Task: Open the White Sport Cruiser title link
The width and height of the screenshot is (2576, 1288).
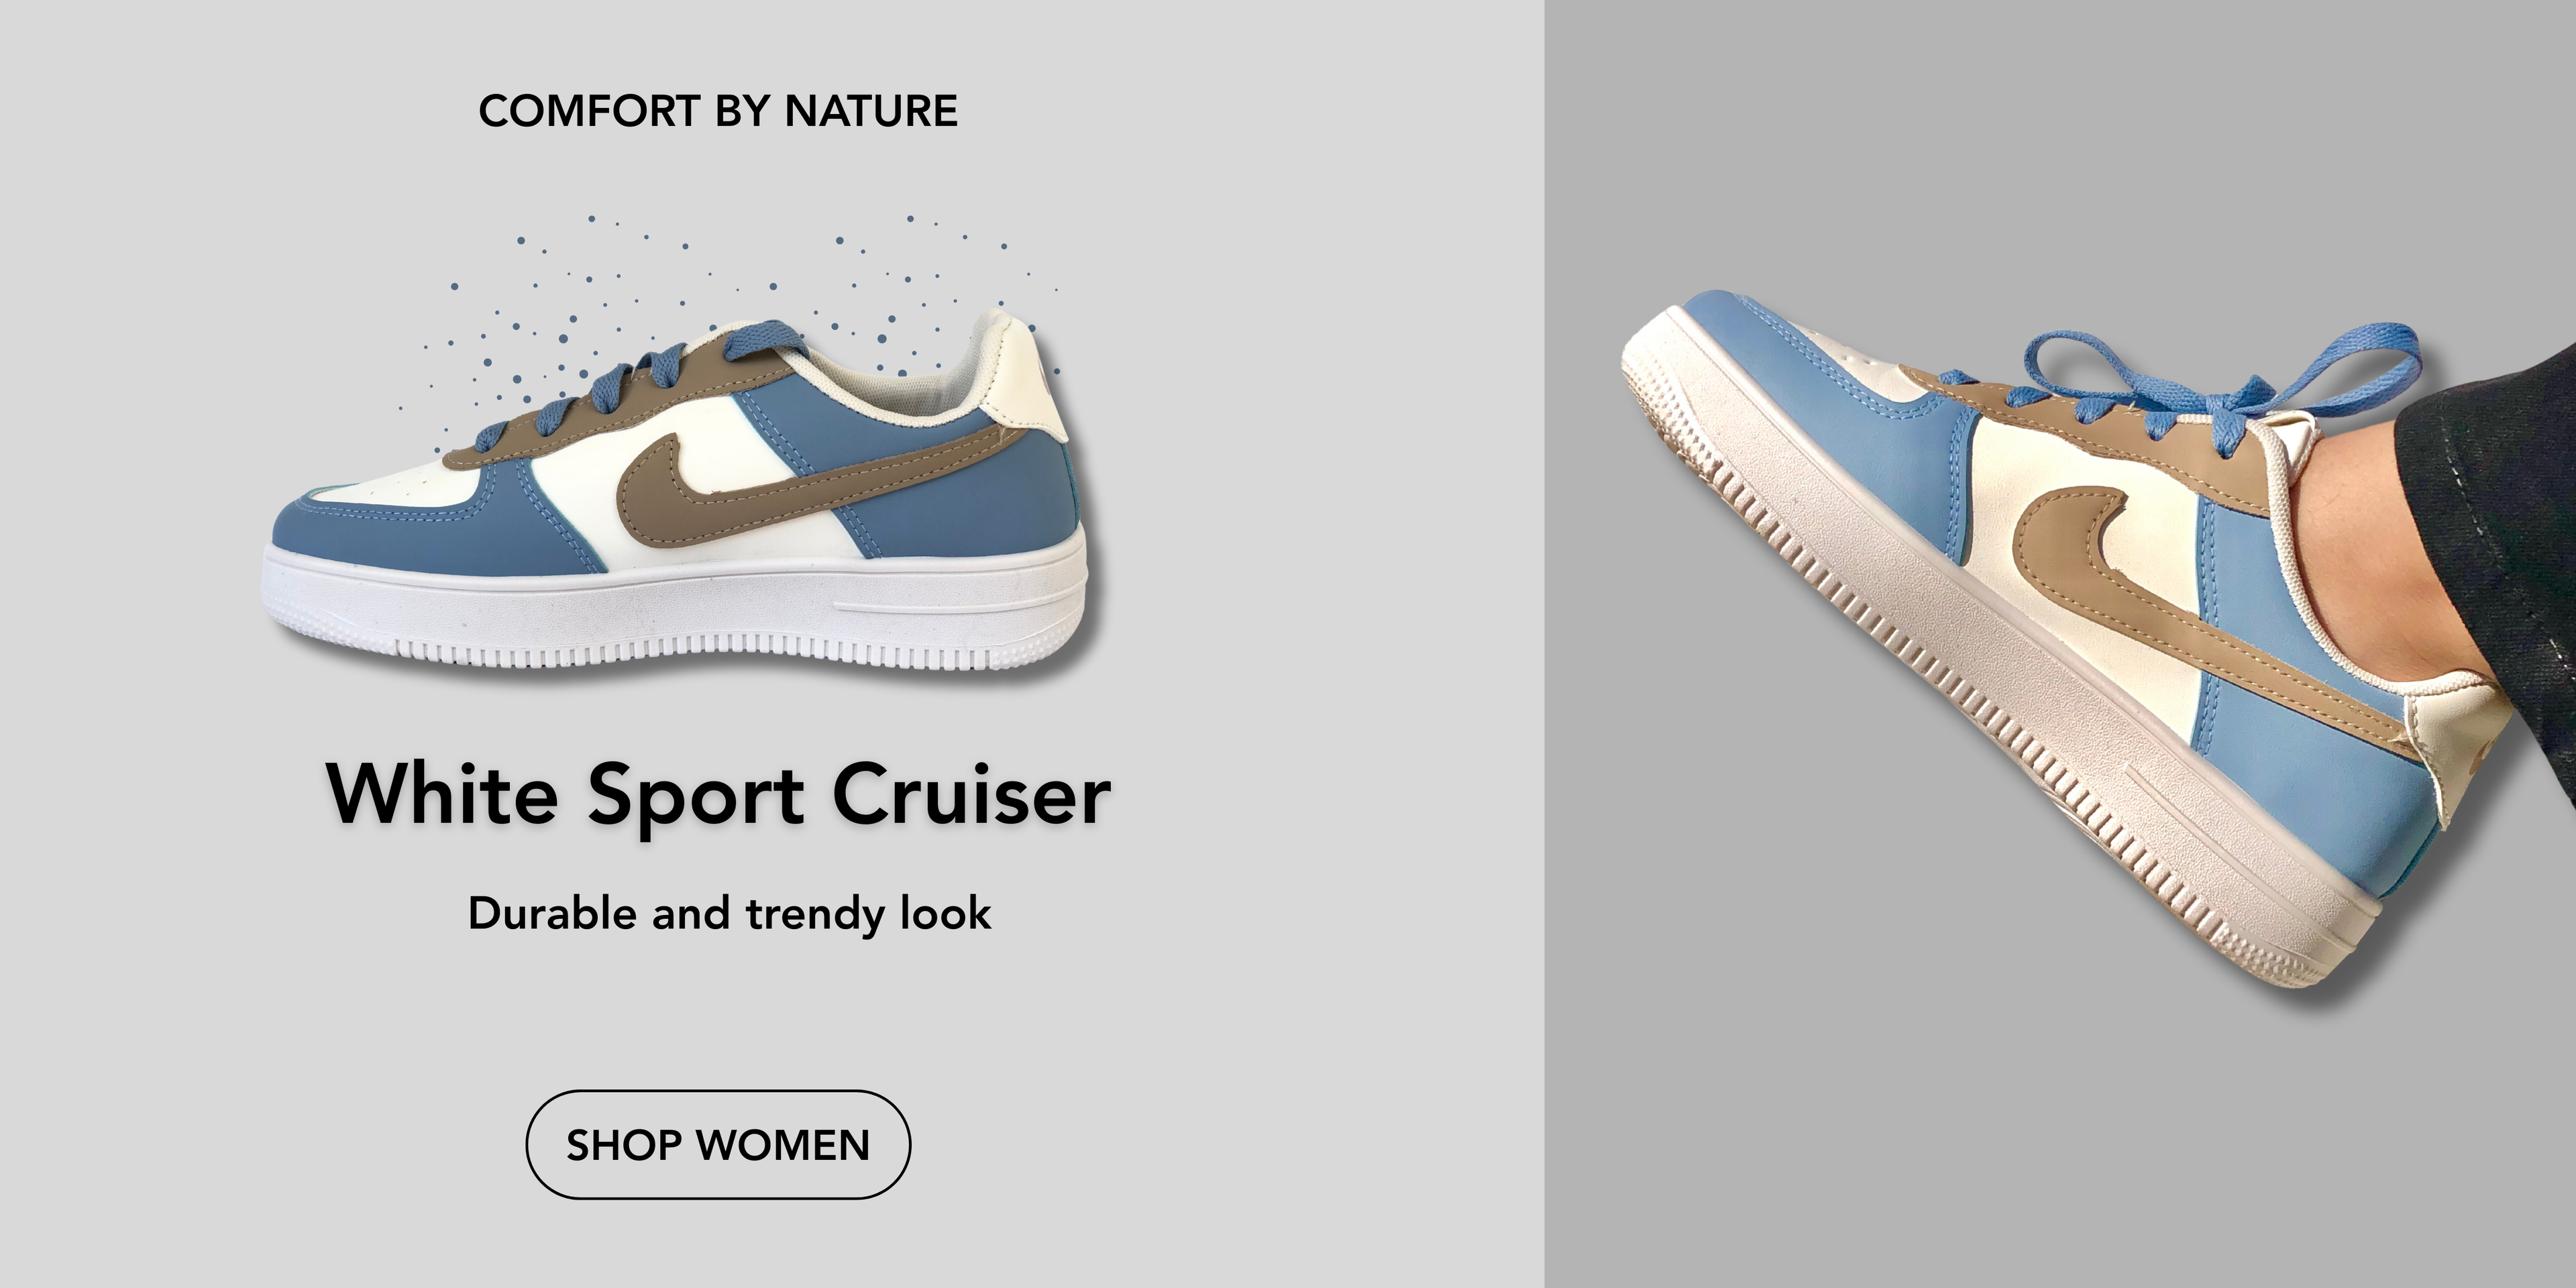Action: coord(718,795)
